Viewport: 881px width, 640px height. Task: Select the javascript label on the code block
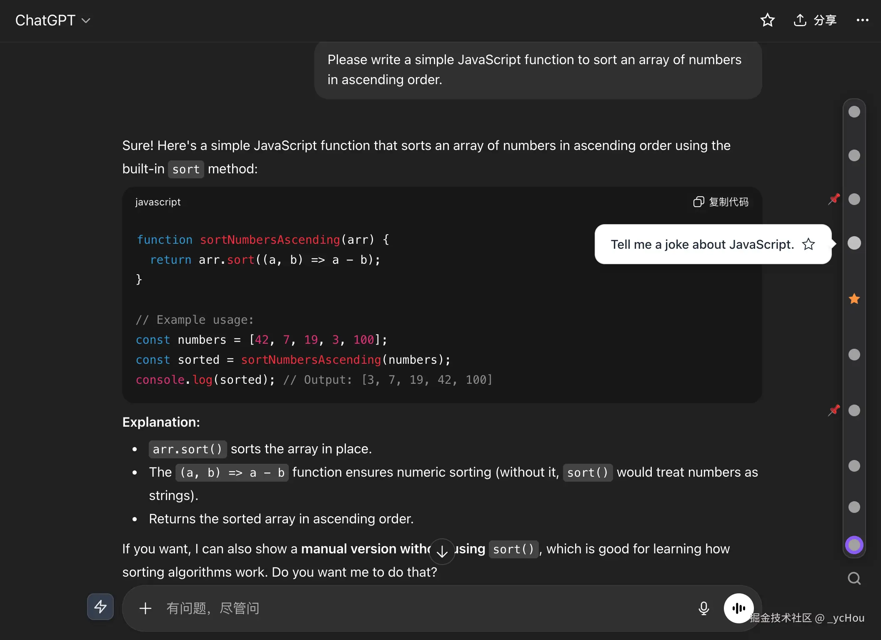pyautogui.click(x=158, y=202)
